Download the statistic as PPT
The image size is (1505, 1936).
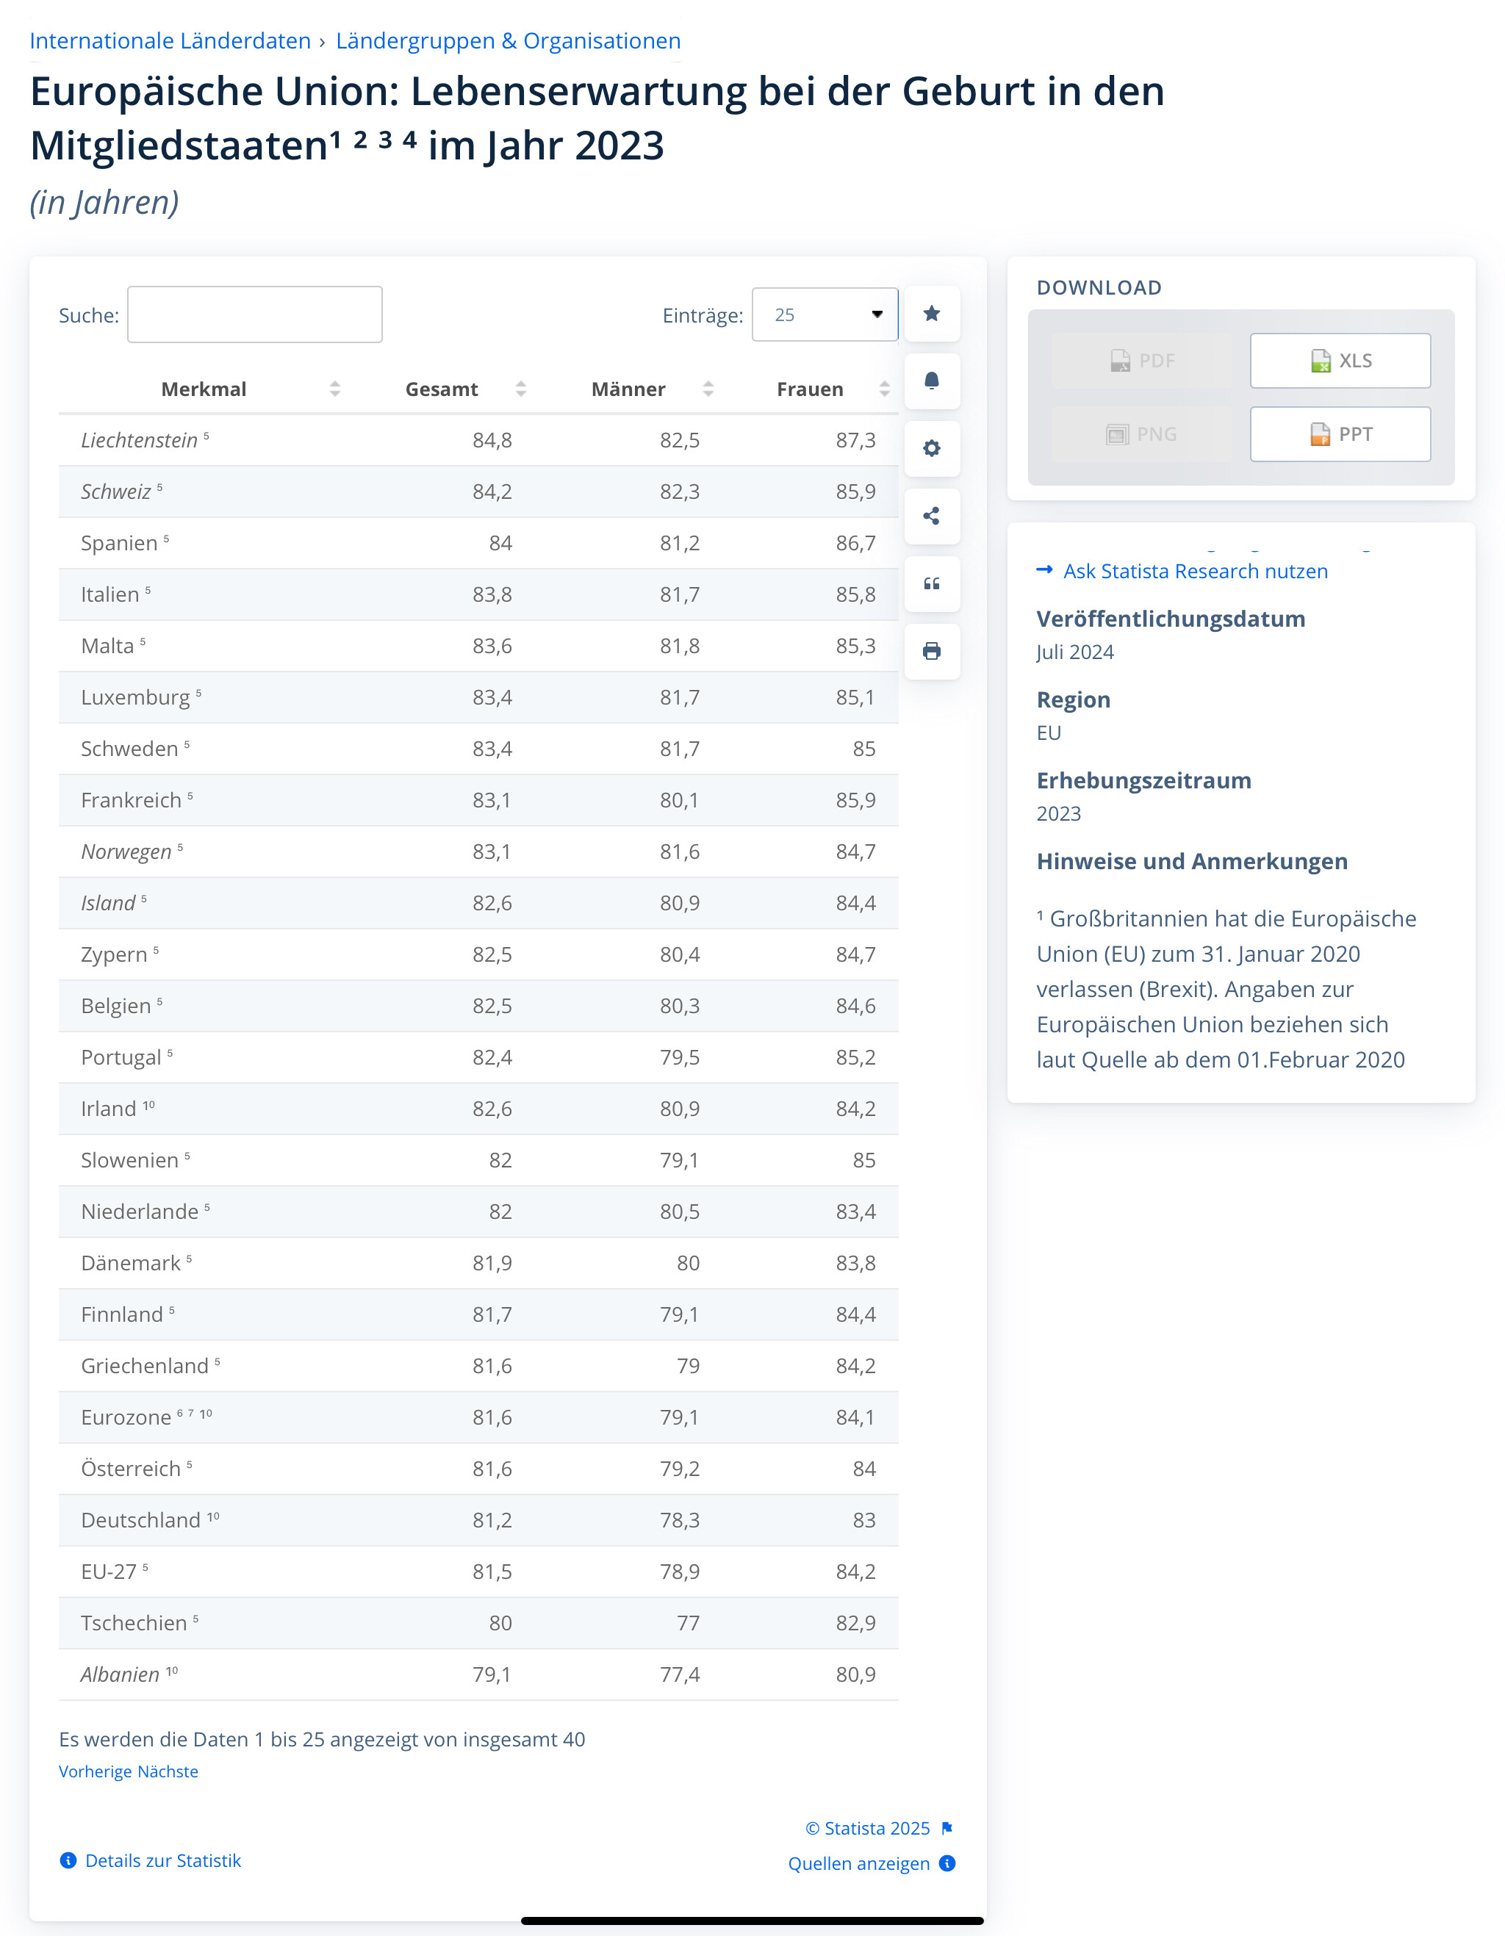tap(1339, 434)
